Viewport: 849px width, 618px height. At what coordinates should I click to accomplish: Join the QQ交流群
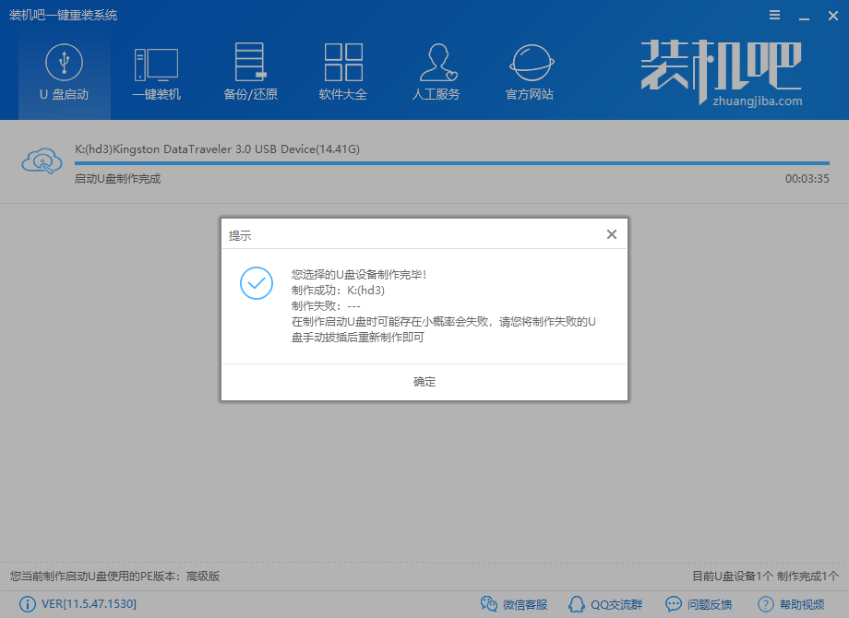[604, 604]
